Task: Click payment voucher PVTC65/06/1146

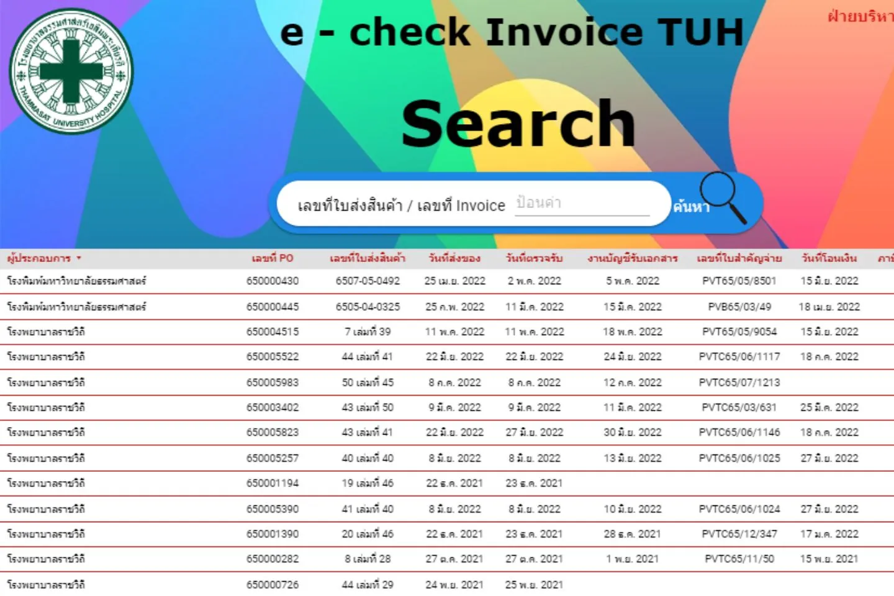Action: pyautogui.click(x=739, y=433)
